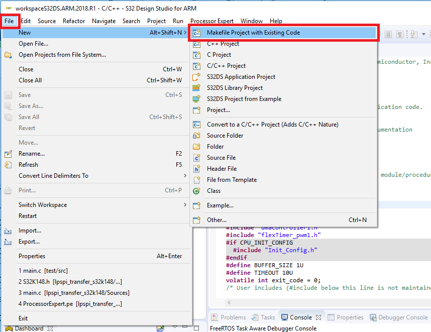This screenshot has height=332, width=431.
Task: Create a new Folder
Action: 284,147
